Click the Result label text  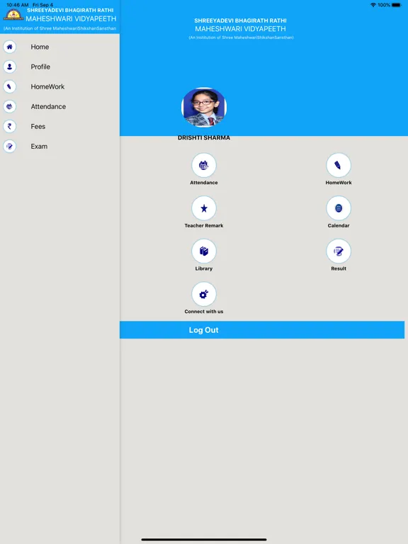(x=339, y=268)
